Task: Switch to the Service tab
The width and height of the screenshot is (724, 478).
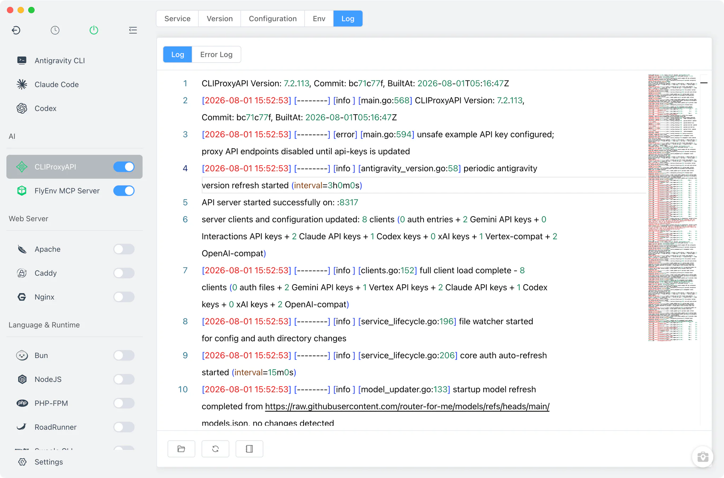Action: pos(177,19)
